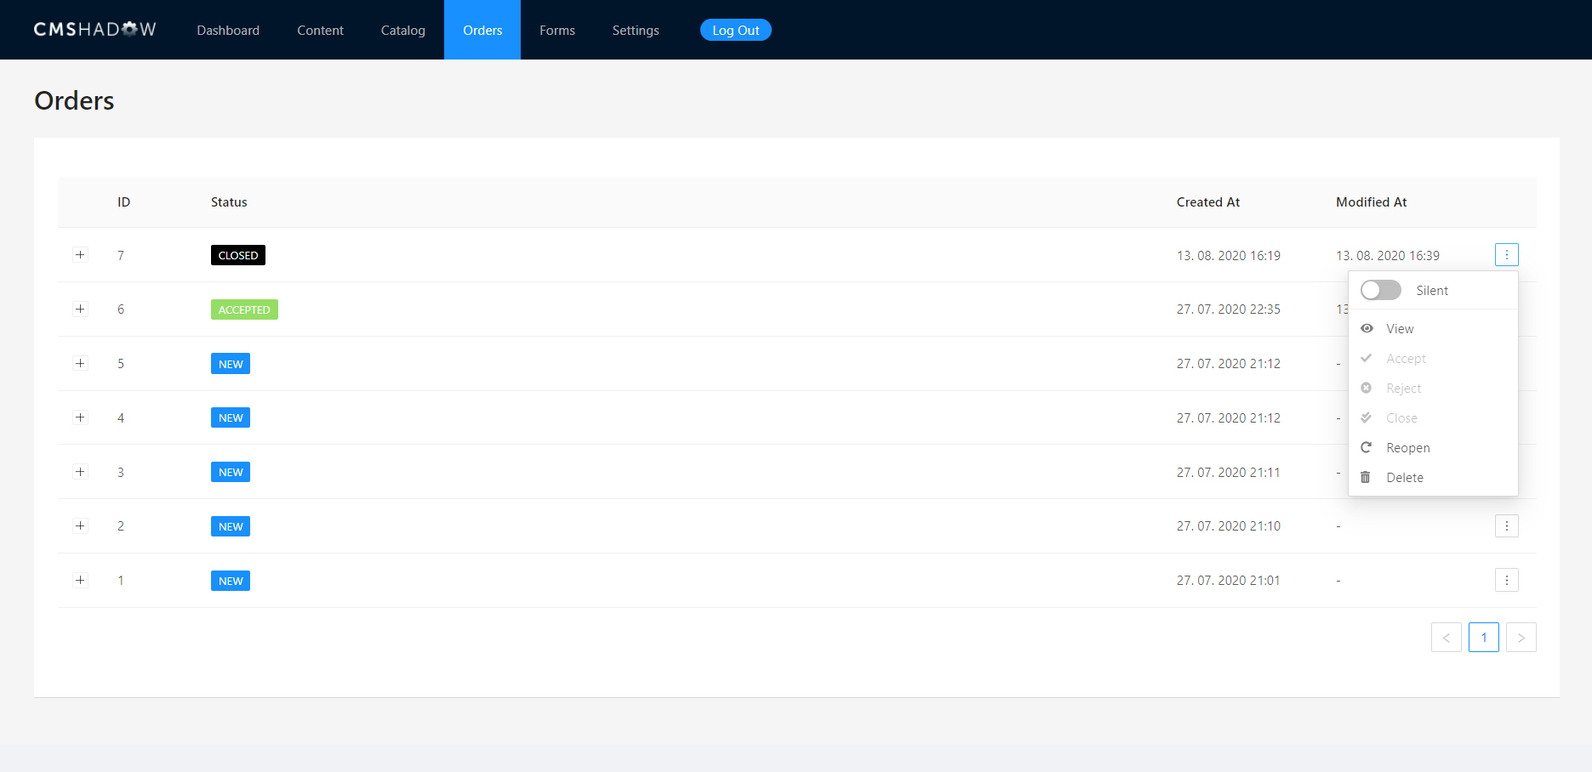Screen dimensions: 1592x772
Task: Click created date 27. 07. 2020 22:35
Action: point(1229,309)
